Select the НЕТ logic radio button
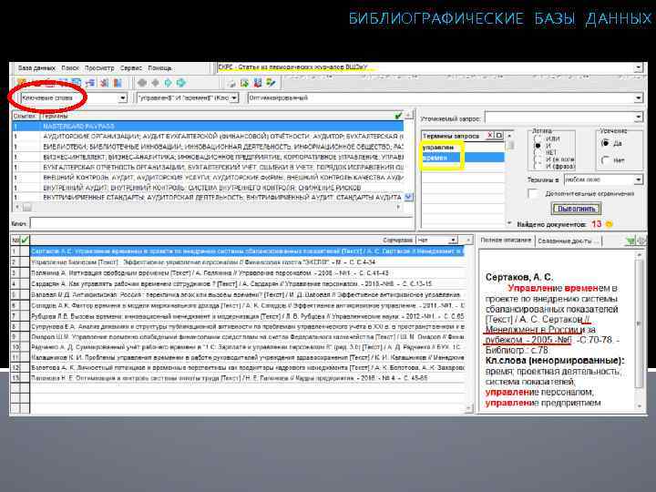 [x=538, y=152]
